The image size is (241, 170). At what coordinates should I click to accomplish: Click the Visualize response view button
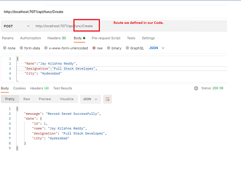coord(67,99)
